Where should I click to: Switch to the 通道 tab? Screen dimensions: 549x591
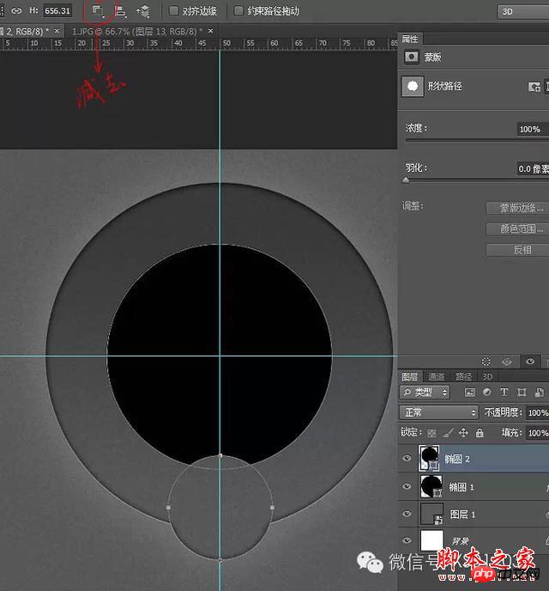point(437,376)
